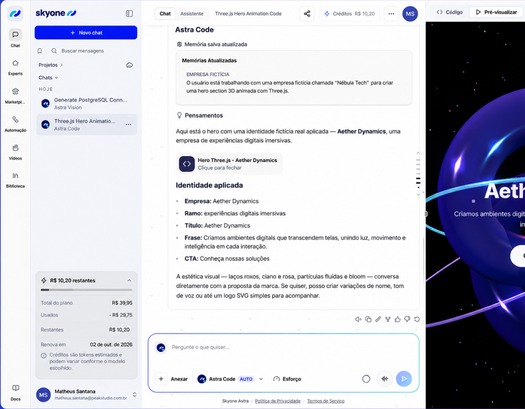Collapse the Chats list
Screen dimensions: 525x409
[48, 78]
